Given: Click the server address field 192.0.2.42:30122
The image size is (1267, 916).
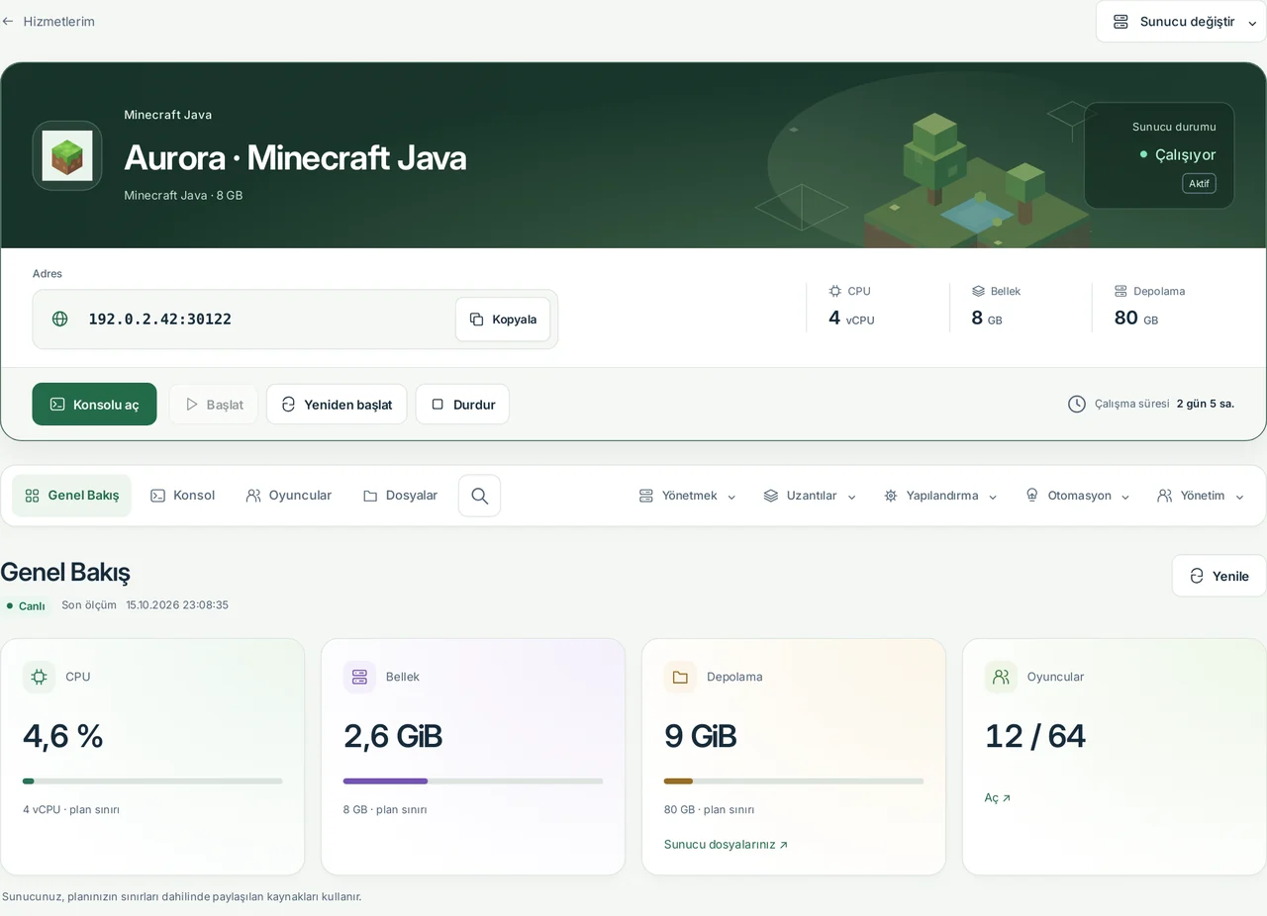Looking at the screenshot, I should (x=295, y=320).
